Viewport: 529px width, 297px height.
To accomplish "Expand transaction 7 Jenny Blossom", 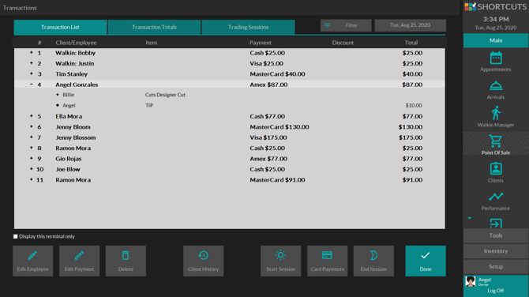I will tap(32, 137).
